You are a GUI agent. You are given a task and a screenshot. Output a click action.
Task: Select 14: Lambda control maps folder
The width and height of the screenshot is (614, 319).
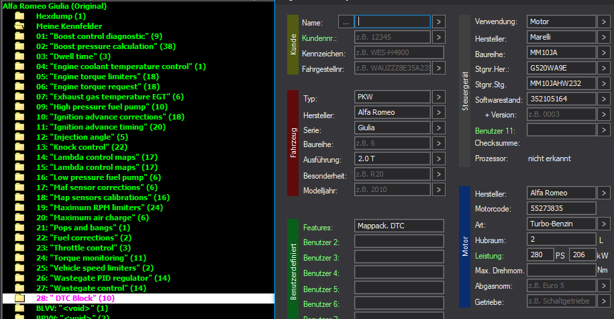pos(97,157)
